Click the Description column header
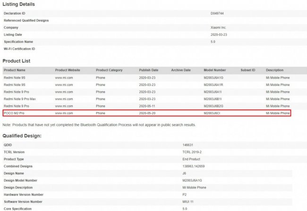 pyautogui.click(x=275, y=70)
